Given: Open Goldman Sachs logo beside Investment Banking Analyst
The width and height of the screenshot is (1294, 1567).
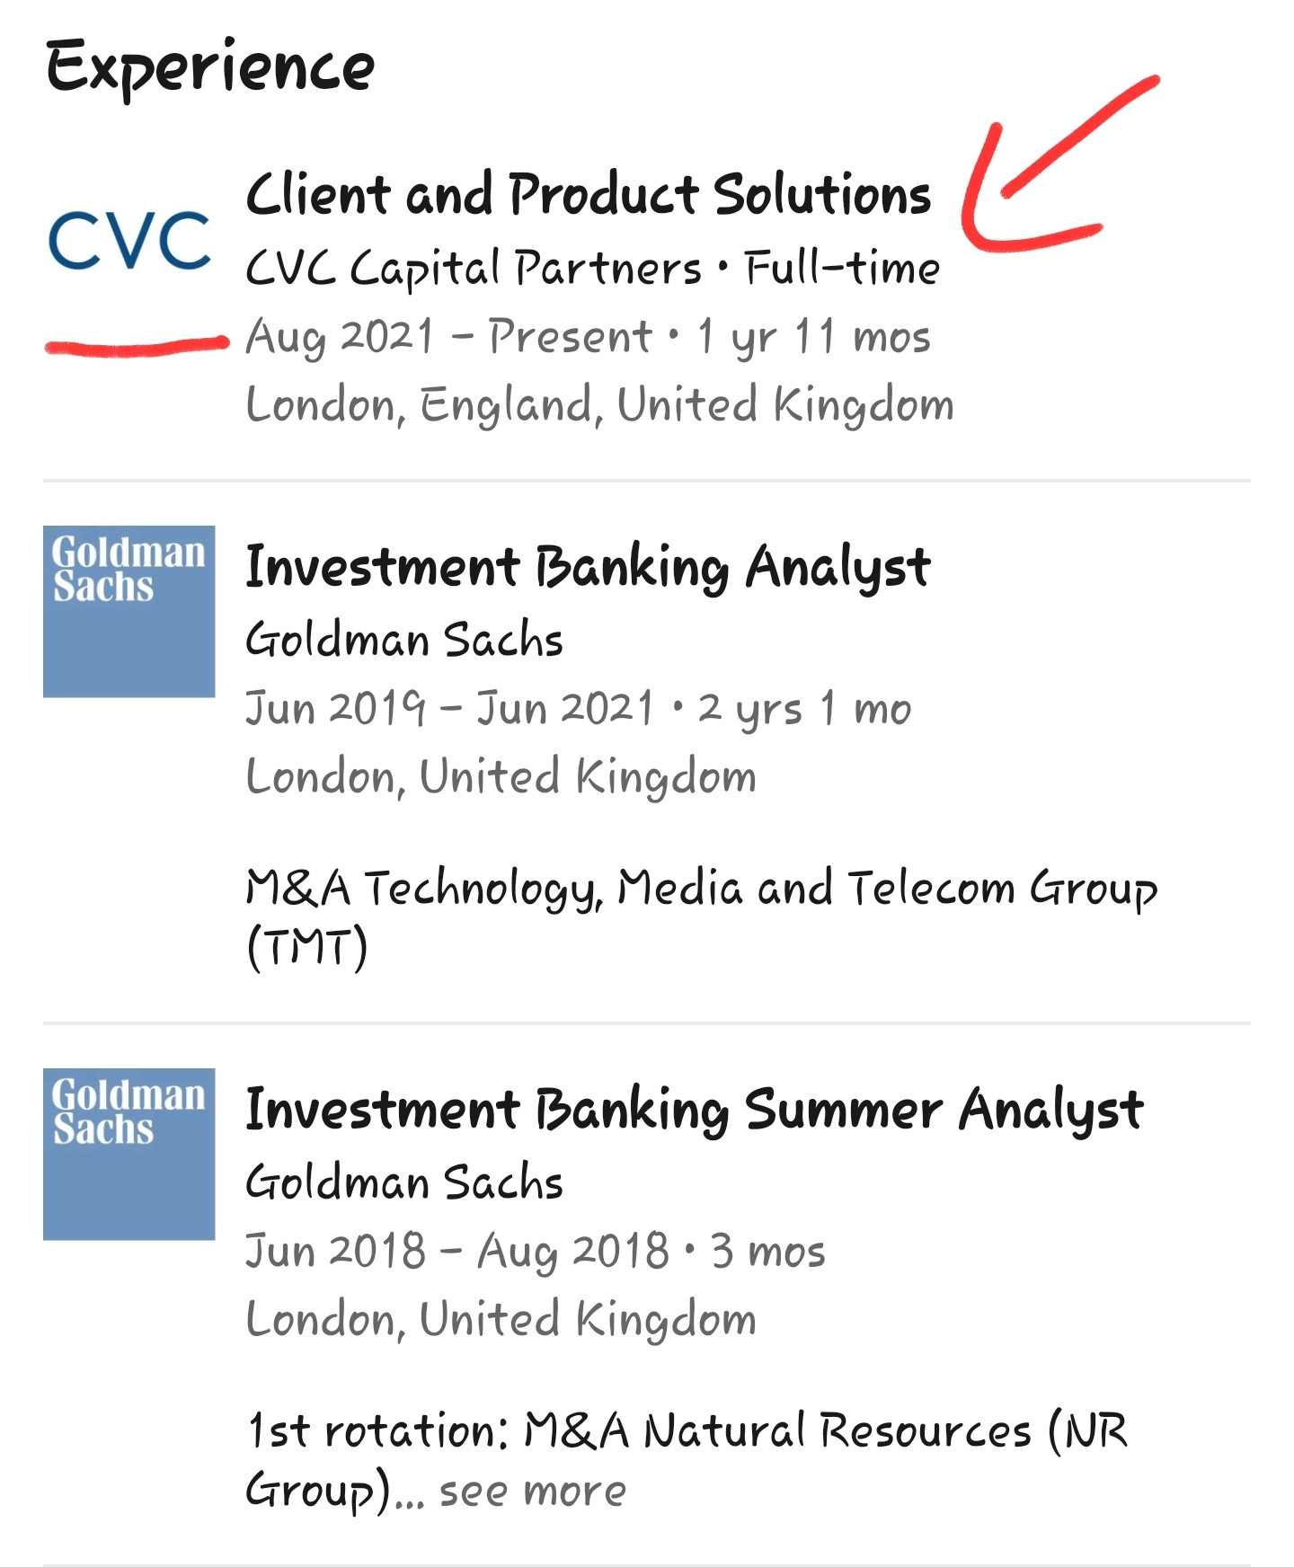Looking at the screenshot, I should (129, 611).
